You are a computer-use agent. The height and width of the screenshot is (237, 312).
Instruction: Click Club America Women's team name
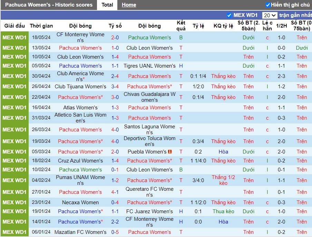coord(80,76)
